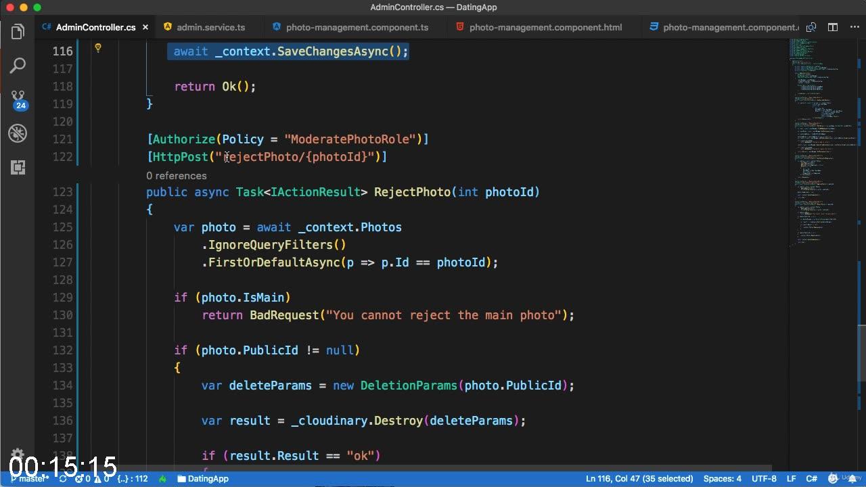Screen dimensions: 866x487
Task: Click photo.PublicId != null condition on line 132
Action: pyautogui.click(x=277, y=350)
